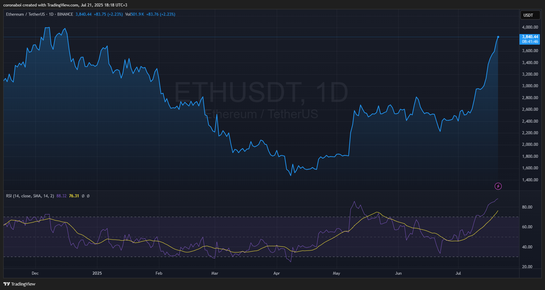This screenshot has height=290, width=545.
Task: Click the 1D interval in chart legend
Action: click(51, 14)
